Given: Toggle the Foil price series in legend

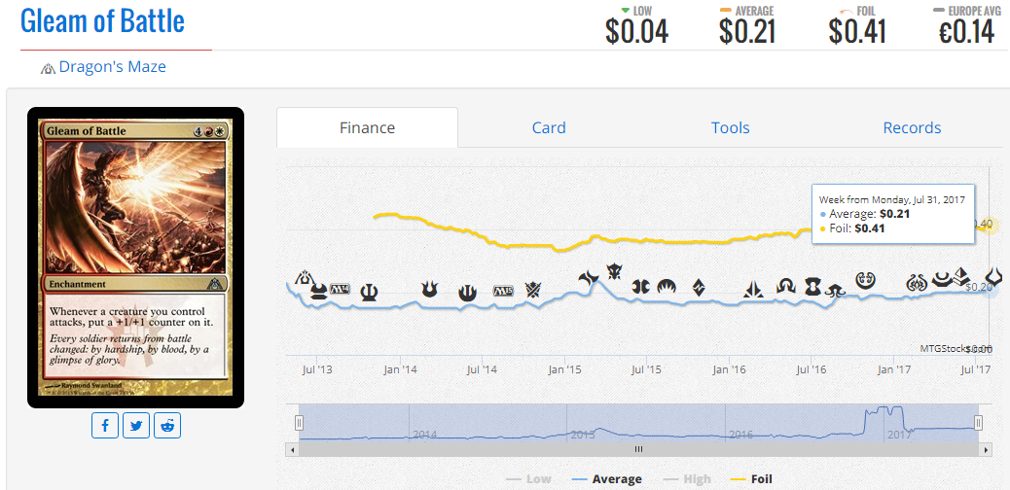Looking at the screenshot, I should (752, 479).
